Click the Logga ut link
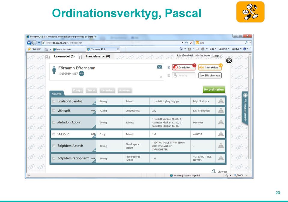This screenshot has width=288, height=202. 217,55
